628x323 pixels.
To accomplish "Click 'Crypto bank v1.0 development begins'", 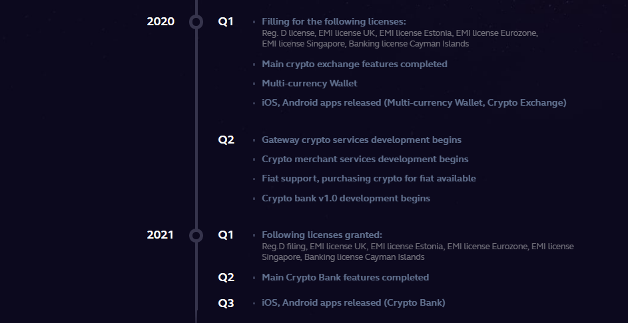I will click(346, 198).
